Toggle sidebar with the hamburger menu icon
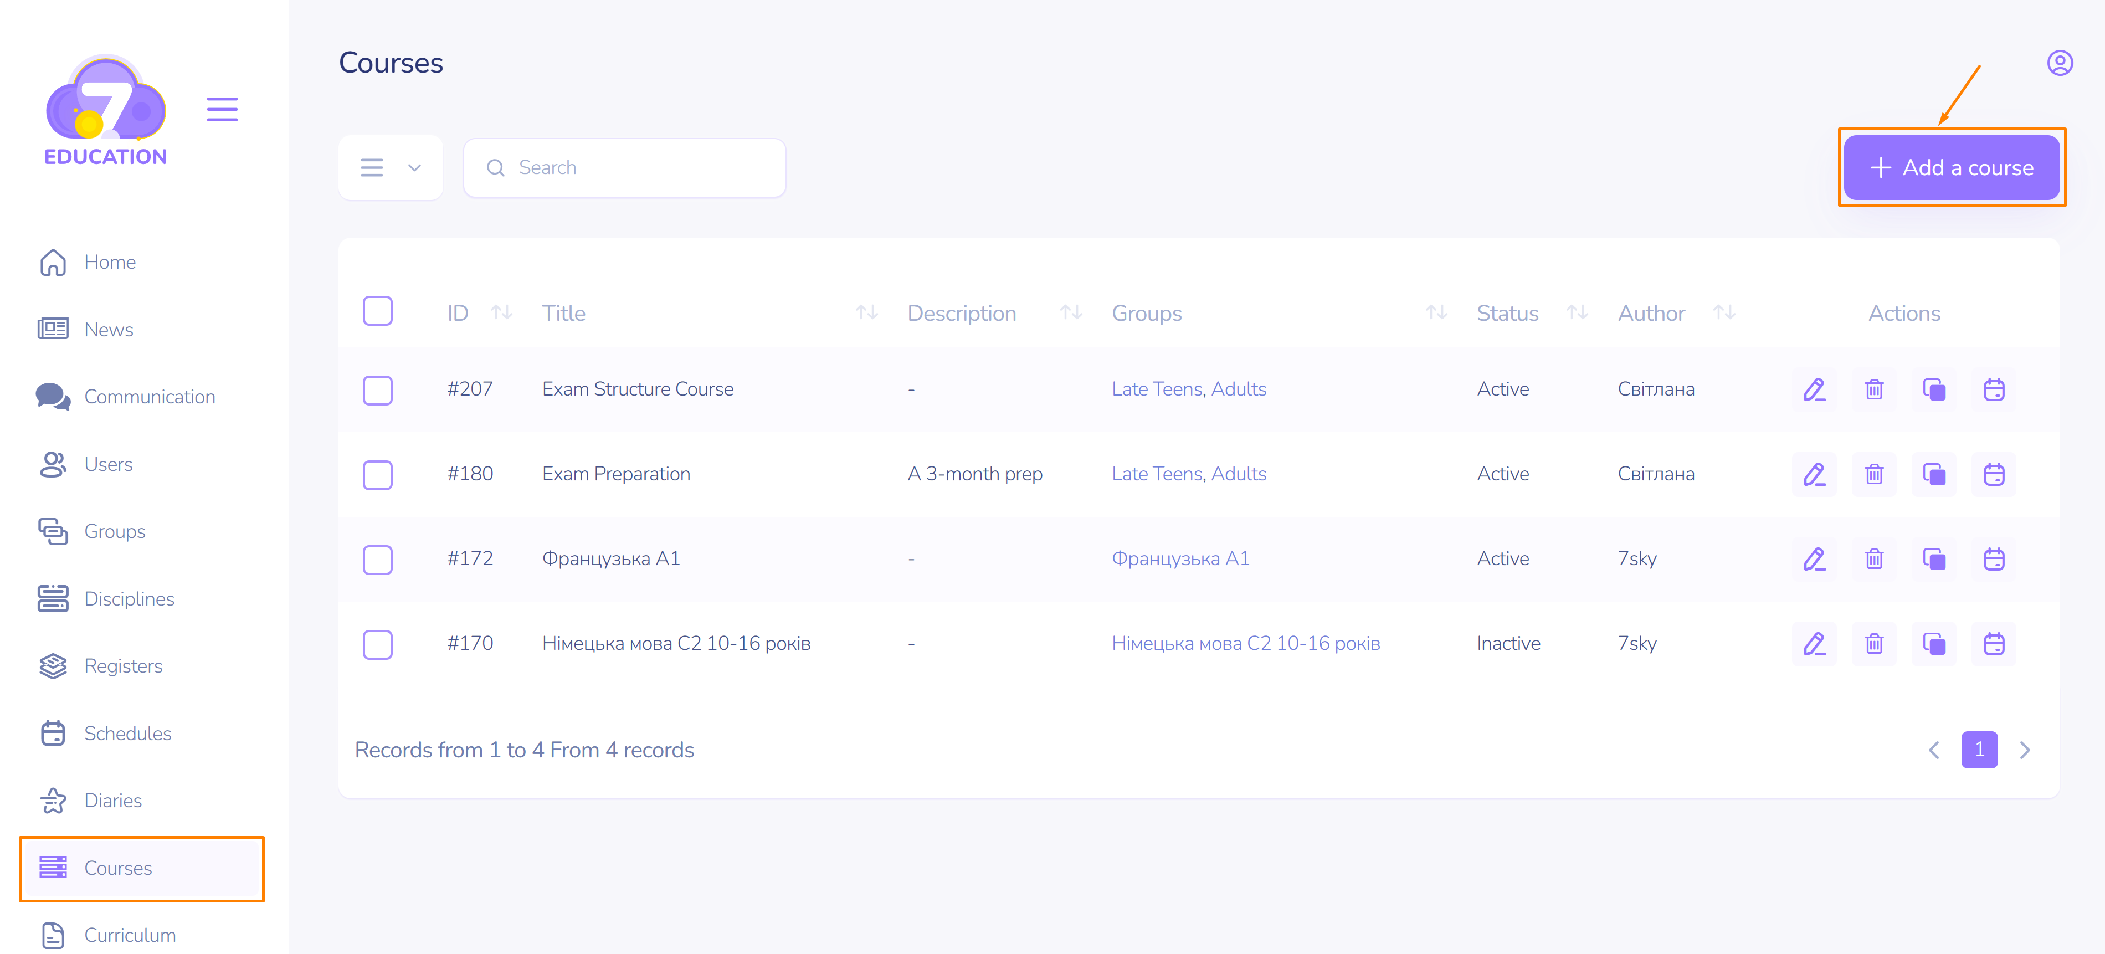Image resolution: width=2105 pixels, height=954 pixels. [x=222, y=110]
